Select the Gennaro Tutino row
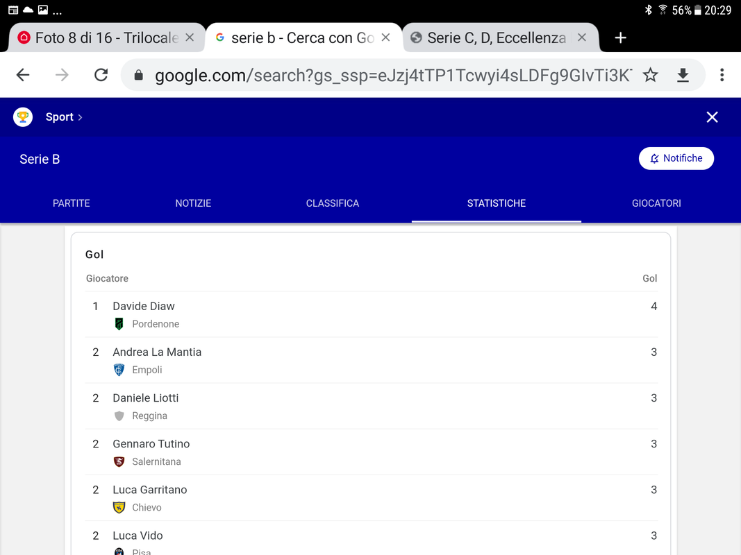This screenshot has height=555, width=741. click(x=371, y=452)
